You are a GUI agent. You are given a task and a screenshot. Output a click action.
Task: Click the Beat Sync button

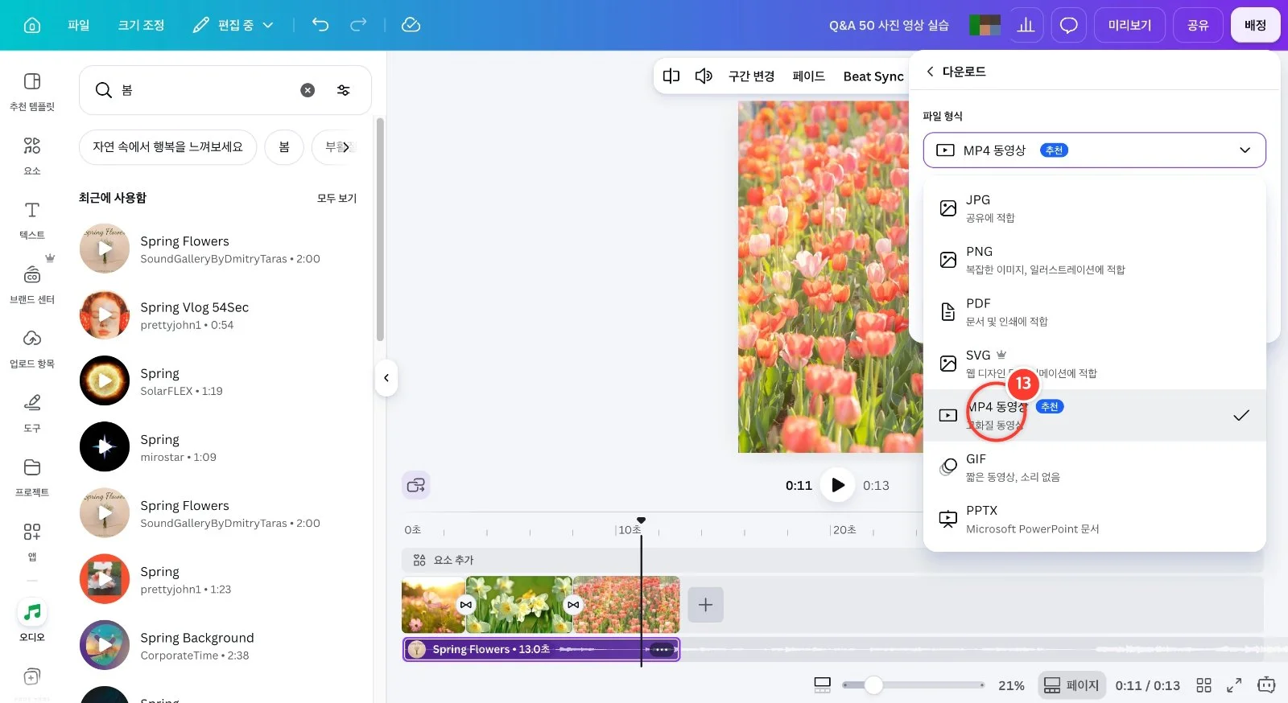(873, 76)
